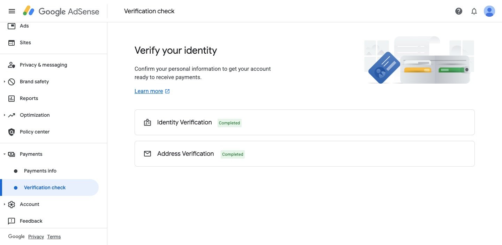Select Payments info in the sidebar
The height and width of the screenshot is (245, 502).
(40, 171)
